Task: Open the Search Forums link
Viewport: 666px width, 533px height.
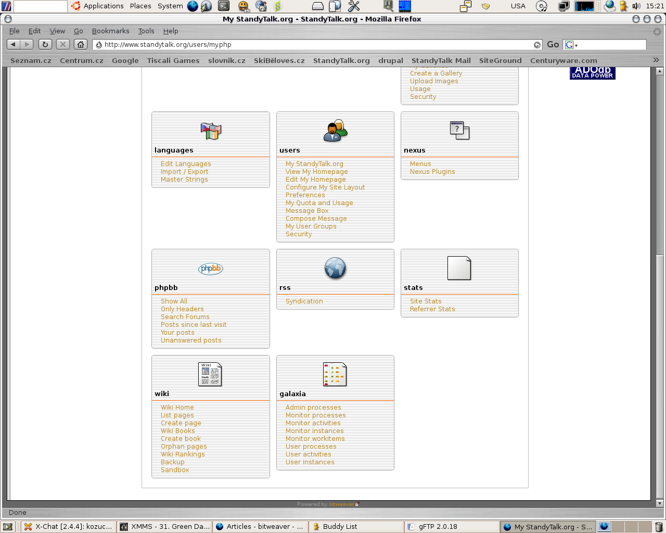Action: tap(185, 317)
